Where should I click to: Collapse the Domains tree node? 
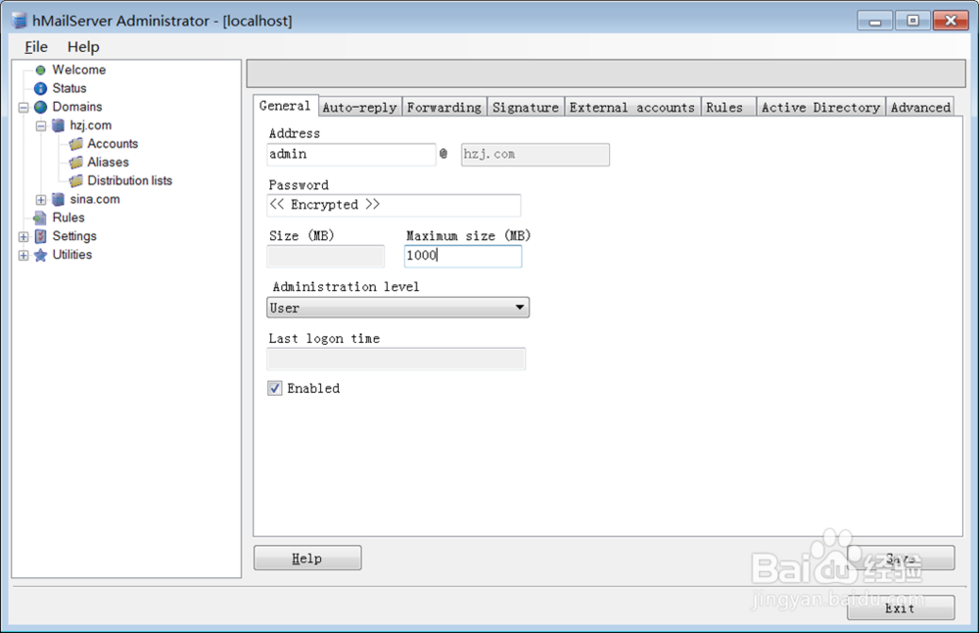click(x=23, y=108)
